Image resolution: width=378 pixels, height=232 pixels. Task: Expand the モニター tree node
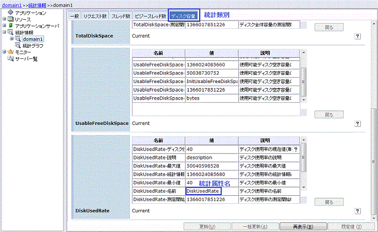coord(4,52)
